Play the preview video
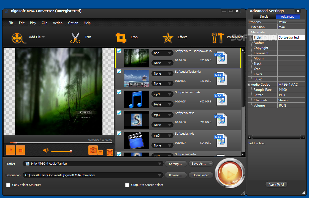This screenshot has height=198, width=309. click(10, 150)
